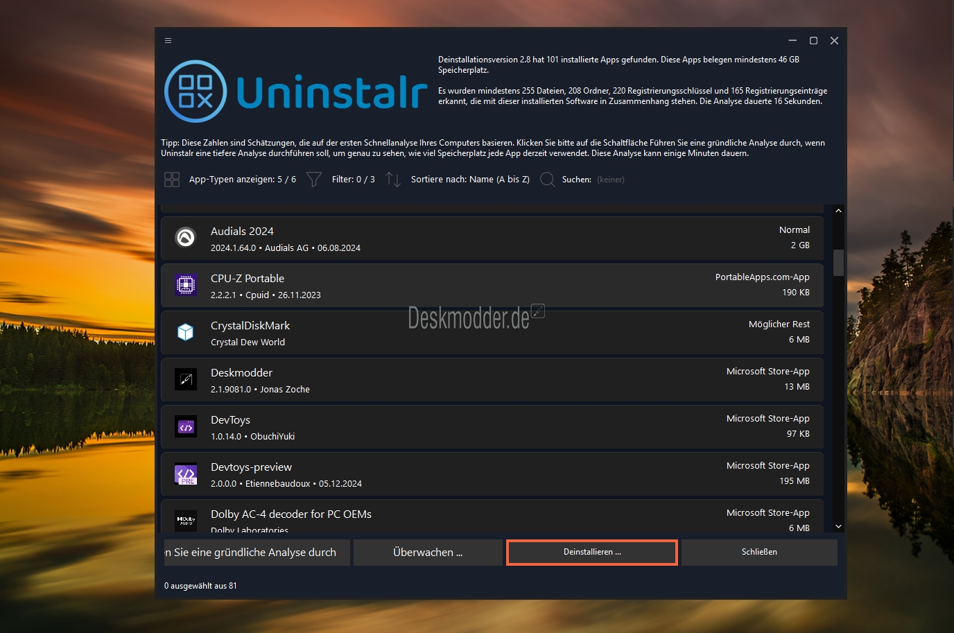Click '2.2.2.1 • Cpuid • 26.11.2023' details
The width and height of the screenshot is (954, 633).
tap(266, 295)
